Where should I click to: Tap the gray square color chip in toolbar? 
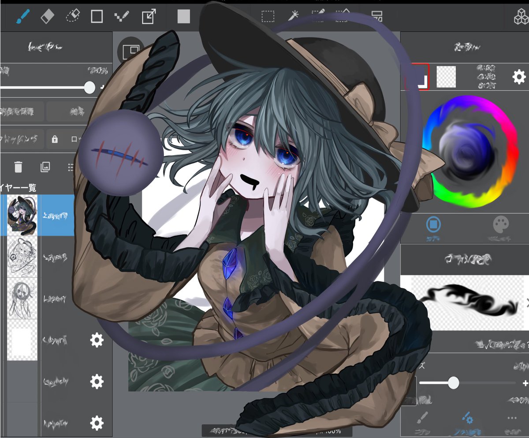(x=184, y=17)
